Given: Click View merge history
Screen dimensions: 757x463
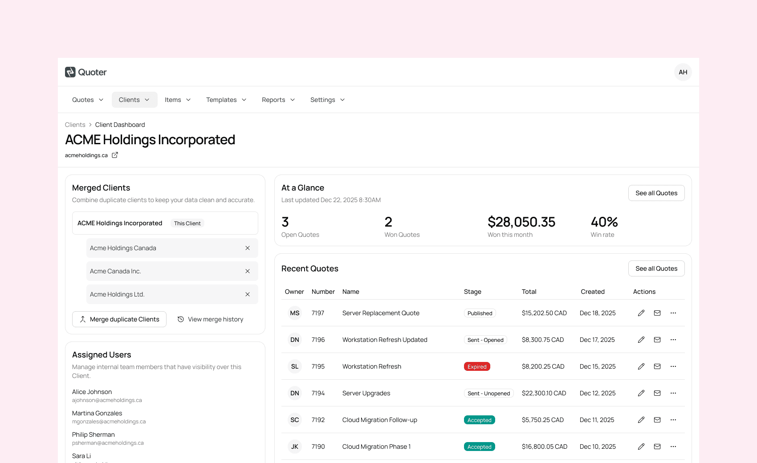Looking at the screenshot, I should 210,319.
